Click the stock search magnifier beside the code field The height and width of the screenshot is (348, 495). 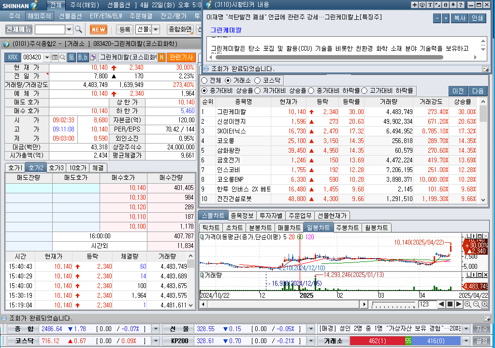(62, 57)
